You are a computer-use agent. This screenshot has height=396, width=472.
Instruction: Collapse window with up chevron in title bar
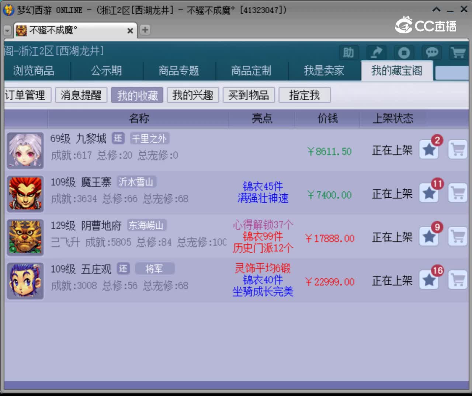(436, 10)
